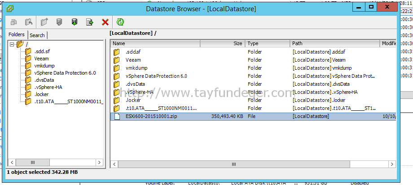Select 'ESXi600-201510001.zip' file name
The width and height of the screenshot is (413, 185).
pyautogui.click(x=151, y=116)
